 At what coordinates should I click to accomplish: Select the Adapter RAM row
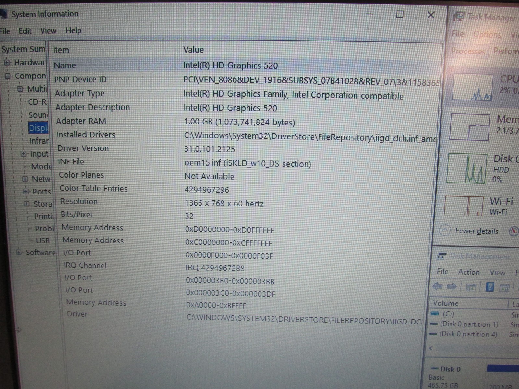pyautogui.click(x=247, y=122)
